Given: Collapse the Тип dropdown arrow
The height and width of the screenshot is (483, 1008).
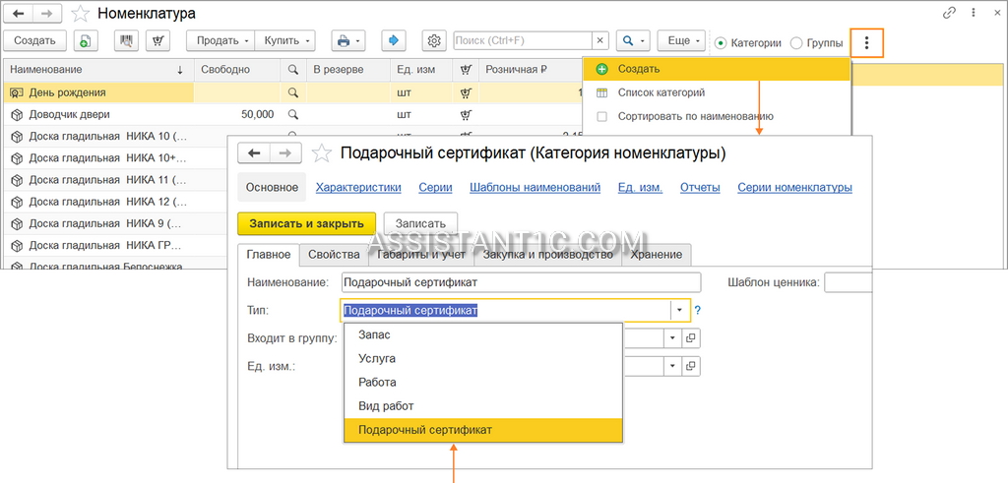Looking at the screenshot, I should tap(679, 310).
